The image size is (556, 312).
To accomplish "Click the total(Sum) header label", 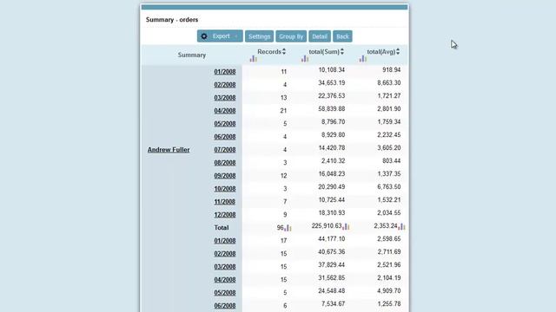I will [324, 52].
